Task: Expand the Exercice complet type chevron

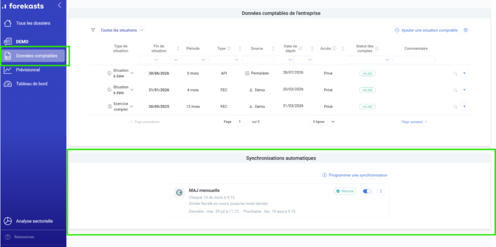Action: (x=132, y=107)
